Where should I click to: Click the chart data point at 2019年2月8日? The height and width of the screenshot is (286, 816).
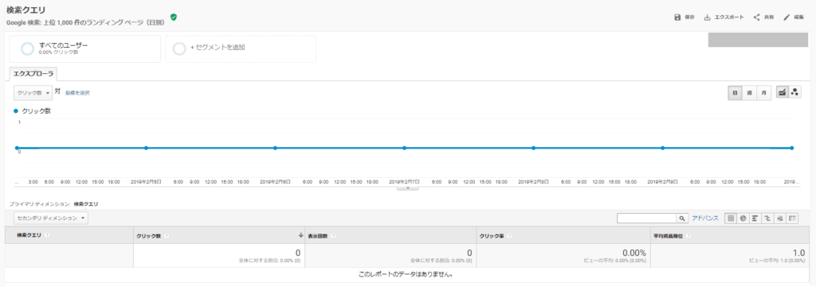point(533,148)
